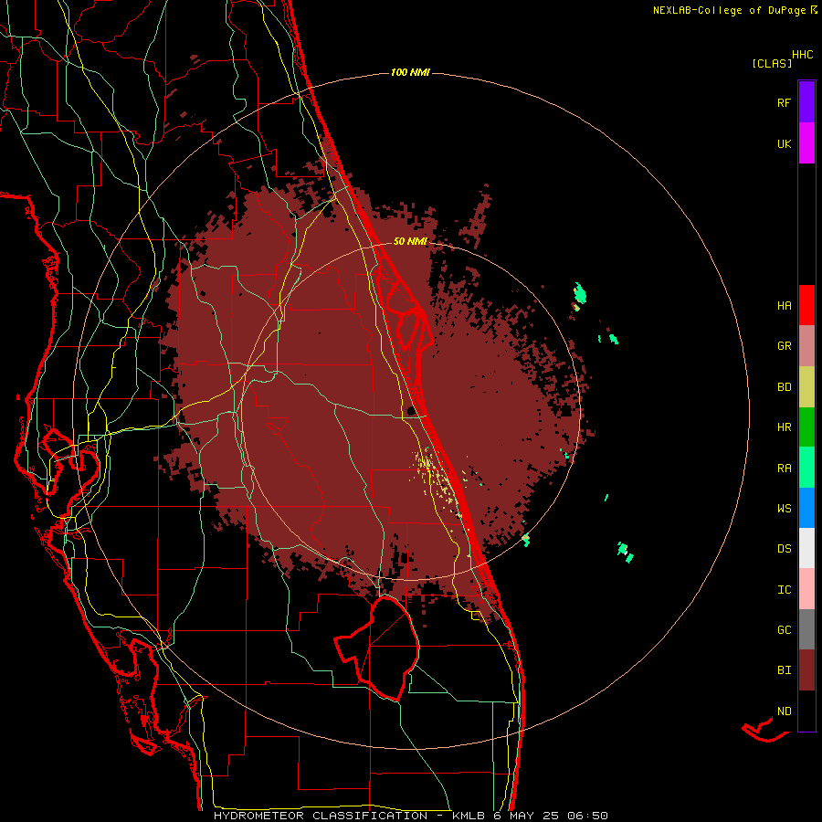Select the GR pink legend swatch
The height and width of the screenshot is (822, 822).
click(x=806, y=346)
